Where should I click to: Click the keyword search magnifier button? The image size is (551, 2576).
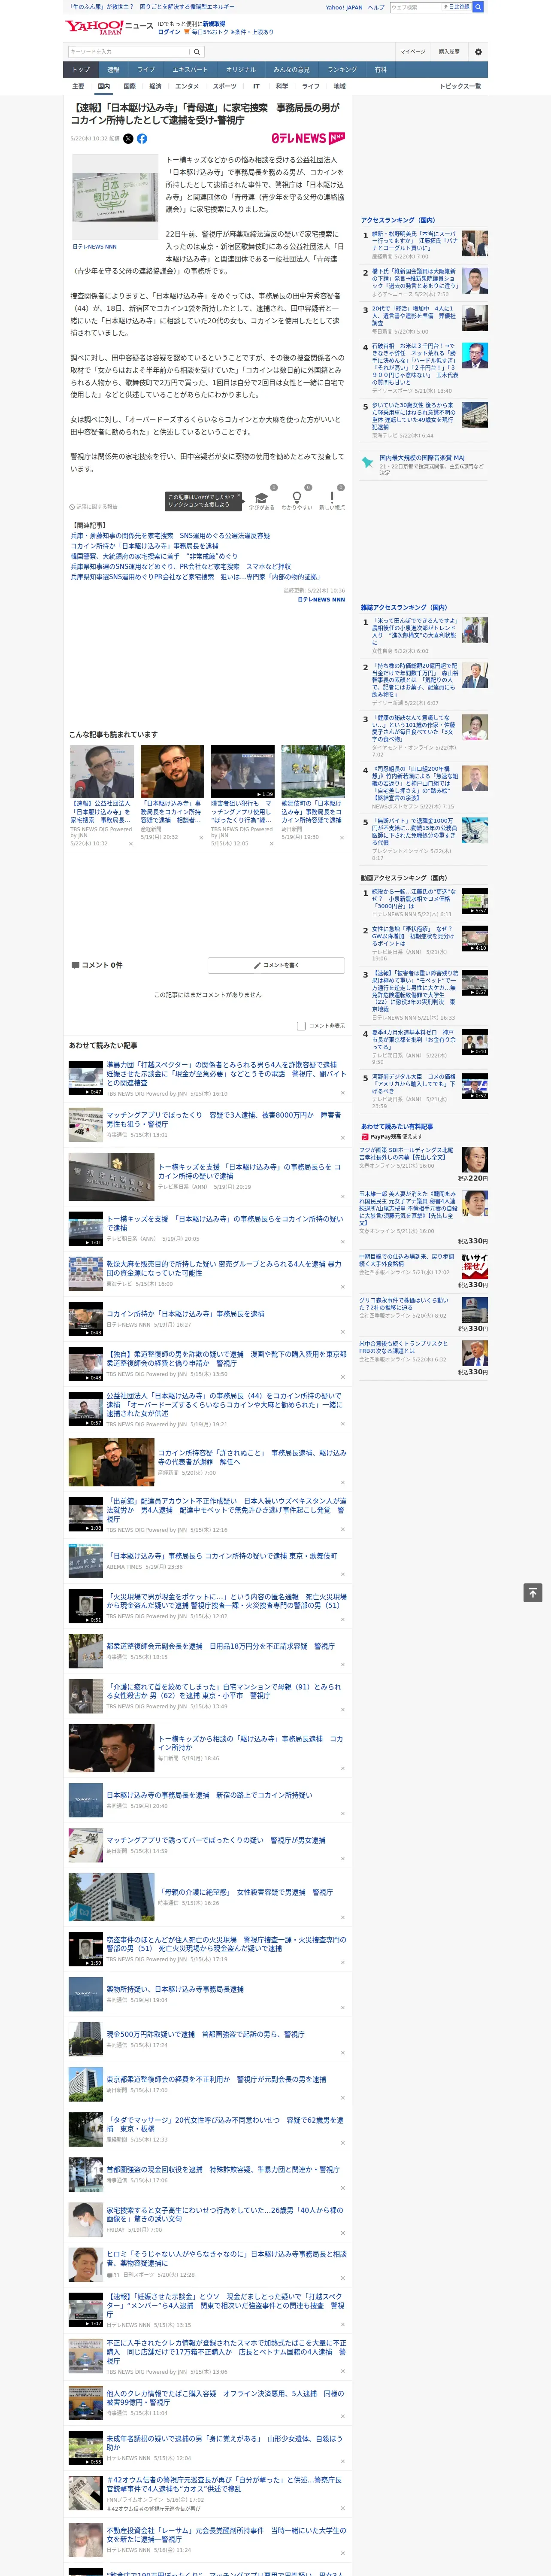197,52
